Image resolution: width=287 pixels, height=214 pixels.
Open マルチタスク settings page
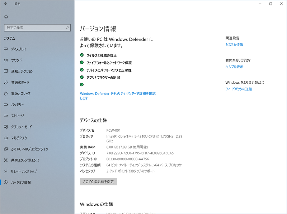(x=37, y=138)
